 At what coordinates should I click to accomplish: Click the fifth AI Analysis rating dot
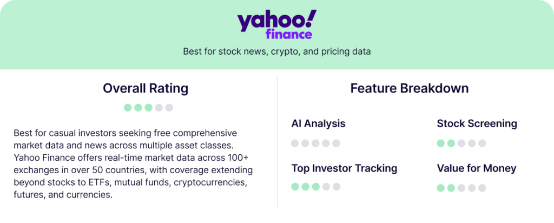[x=336, y=143]
